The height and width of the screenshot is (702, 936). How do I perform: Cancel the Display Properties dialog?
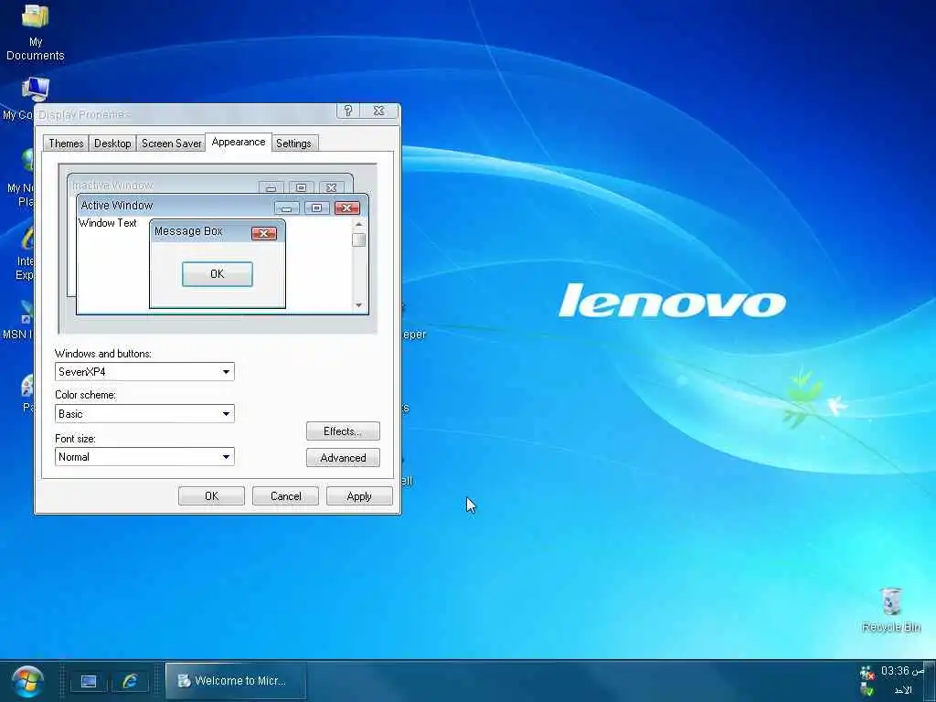pyautogui.click(x=285, y=496)
